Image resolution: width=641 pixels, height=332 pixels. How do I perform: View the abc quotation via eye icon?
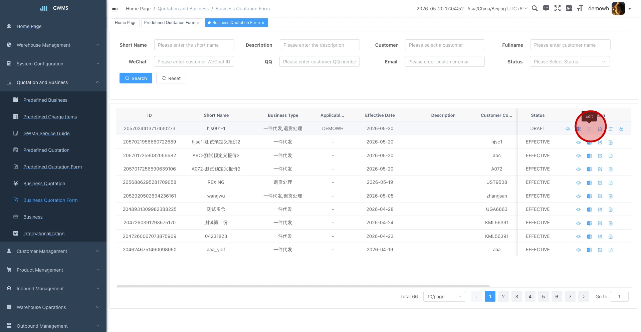point(579,156)
